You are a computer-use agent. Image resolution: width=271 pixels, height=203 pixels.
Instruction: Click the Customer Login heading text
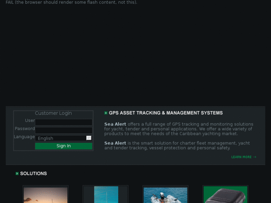[x=53, y=113]
